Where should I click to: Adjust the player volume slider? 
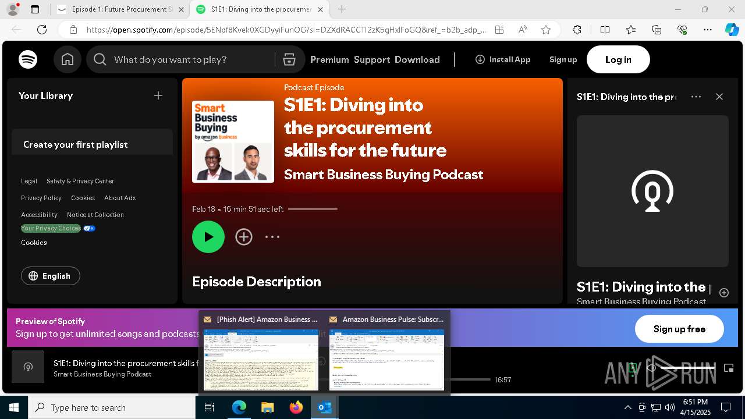(x=687, y=368)
